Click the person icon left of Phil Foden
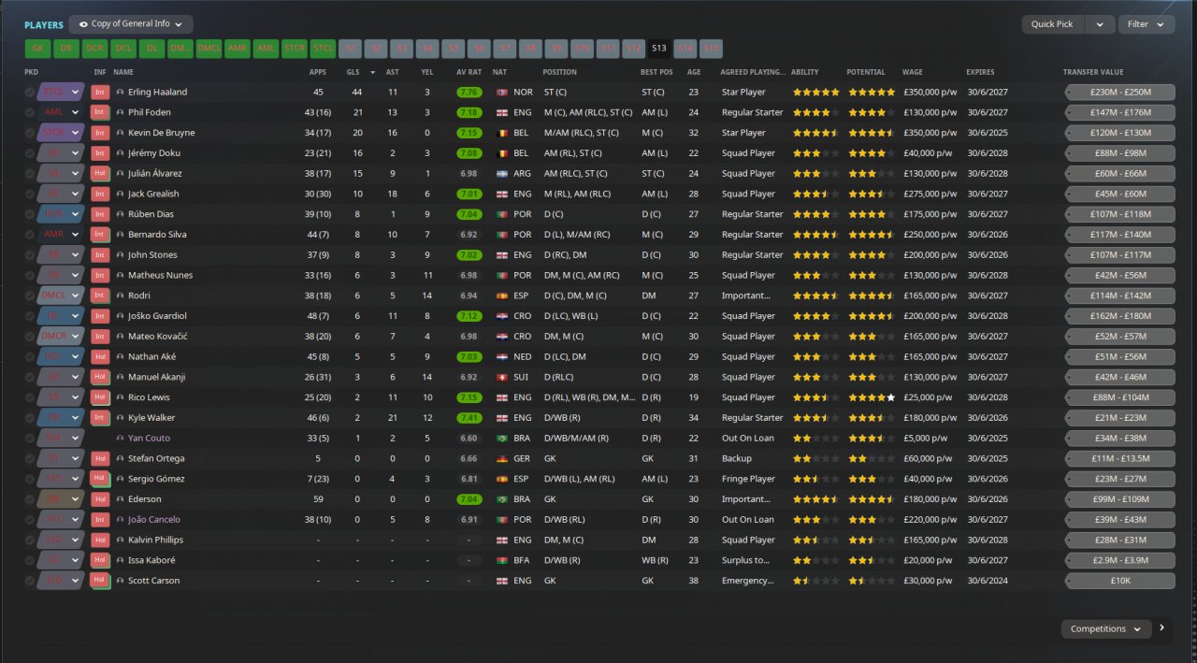Viewport: 1197px width, 663px height. tap(121, 112)
